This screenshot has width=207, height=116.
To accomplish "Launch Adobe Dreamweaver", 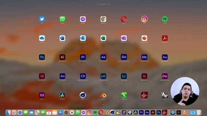I will [165, 76].
